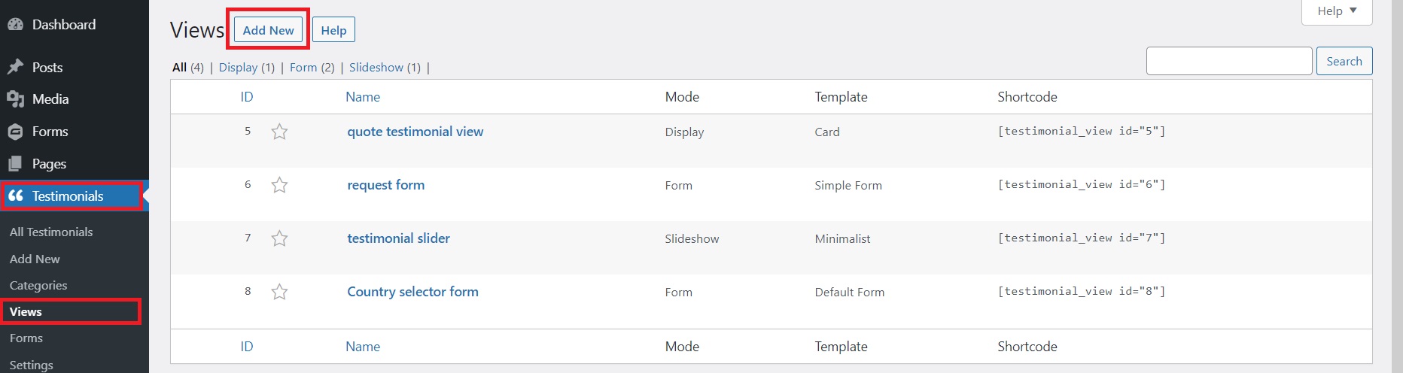Click the Pages icon in sidebar
This screenshot has height=373, width=1403.
click(x=15, y=164)
